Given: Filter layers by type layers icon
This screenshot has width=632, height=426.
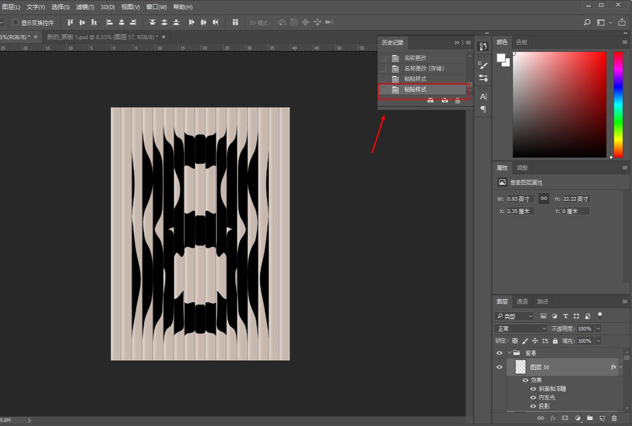Looking at the screenshot, I should (566, 316).
